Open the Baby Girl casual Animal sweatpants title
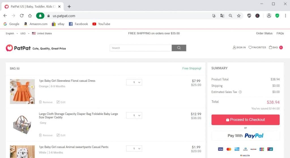Image resolution: width=290 pixels, height=158 pixels. (74, 147)
